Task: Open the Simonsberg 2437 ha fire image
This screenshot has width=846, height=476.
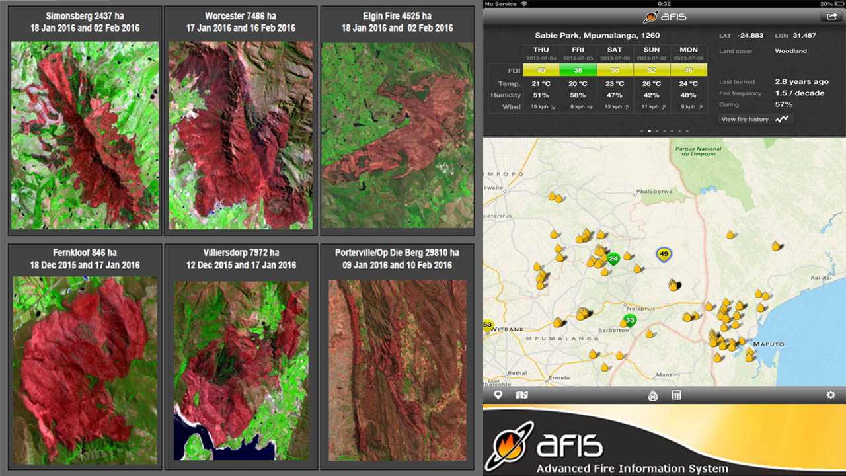Action: [85, 136]
